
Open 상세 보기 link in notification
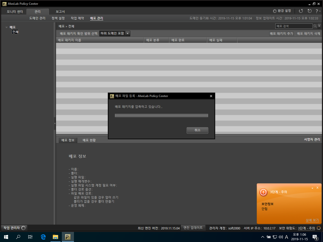(312, 220)
